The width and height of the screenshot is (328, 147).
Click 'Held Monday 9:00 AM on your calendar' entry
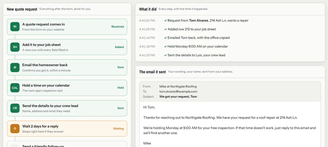[198, 46]
